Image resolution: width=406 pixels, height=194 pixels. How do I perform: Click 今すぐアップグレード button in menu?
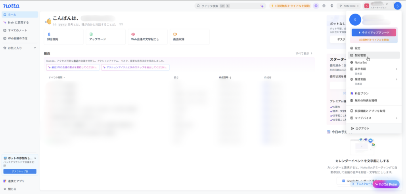point(373,32)
